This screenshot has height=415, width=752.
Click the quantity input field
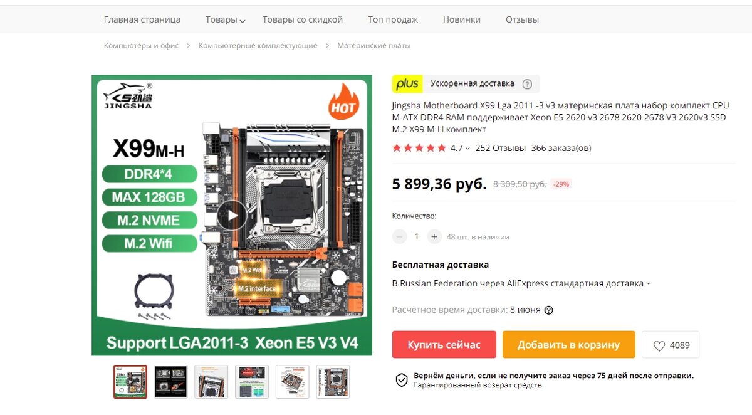click(417, 237)
